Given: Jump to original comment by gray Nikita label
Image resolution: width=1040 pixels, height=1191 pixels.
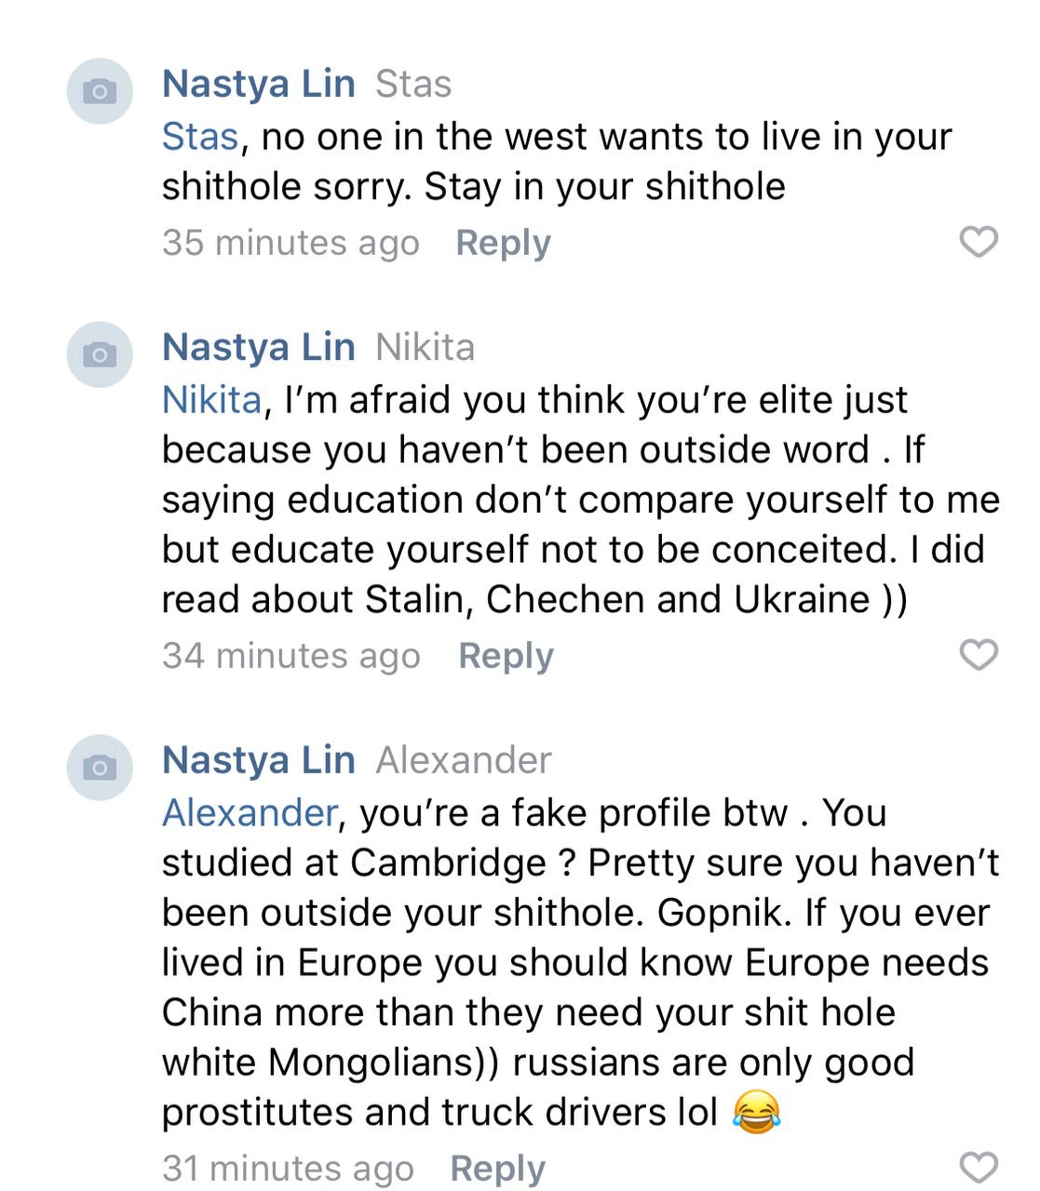Looking at the screenshot, I should [425, 348].
